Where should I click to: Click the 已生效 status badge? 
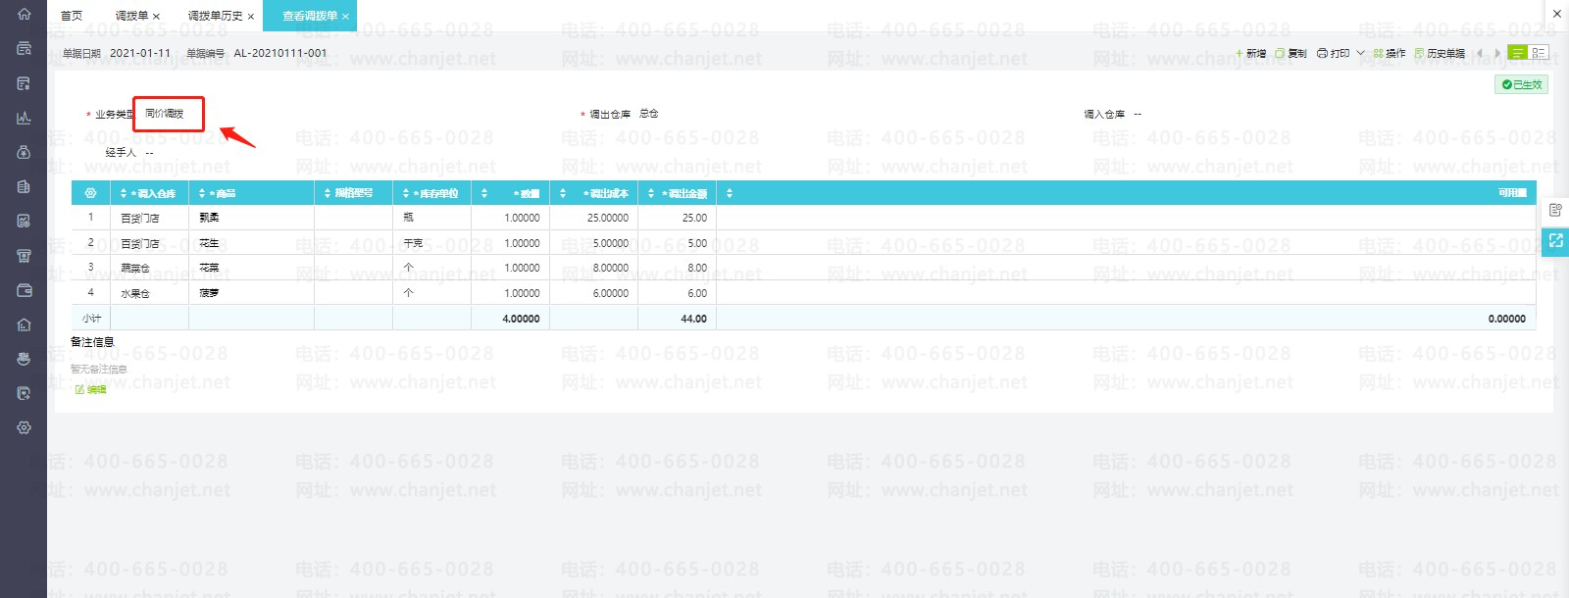tap(1522, 84)
